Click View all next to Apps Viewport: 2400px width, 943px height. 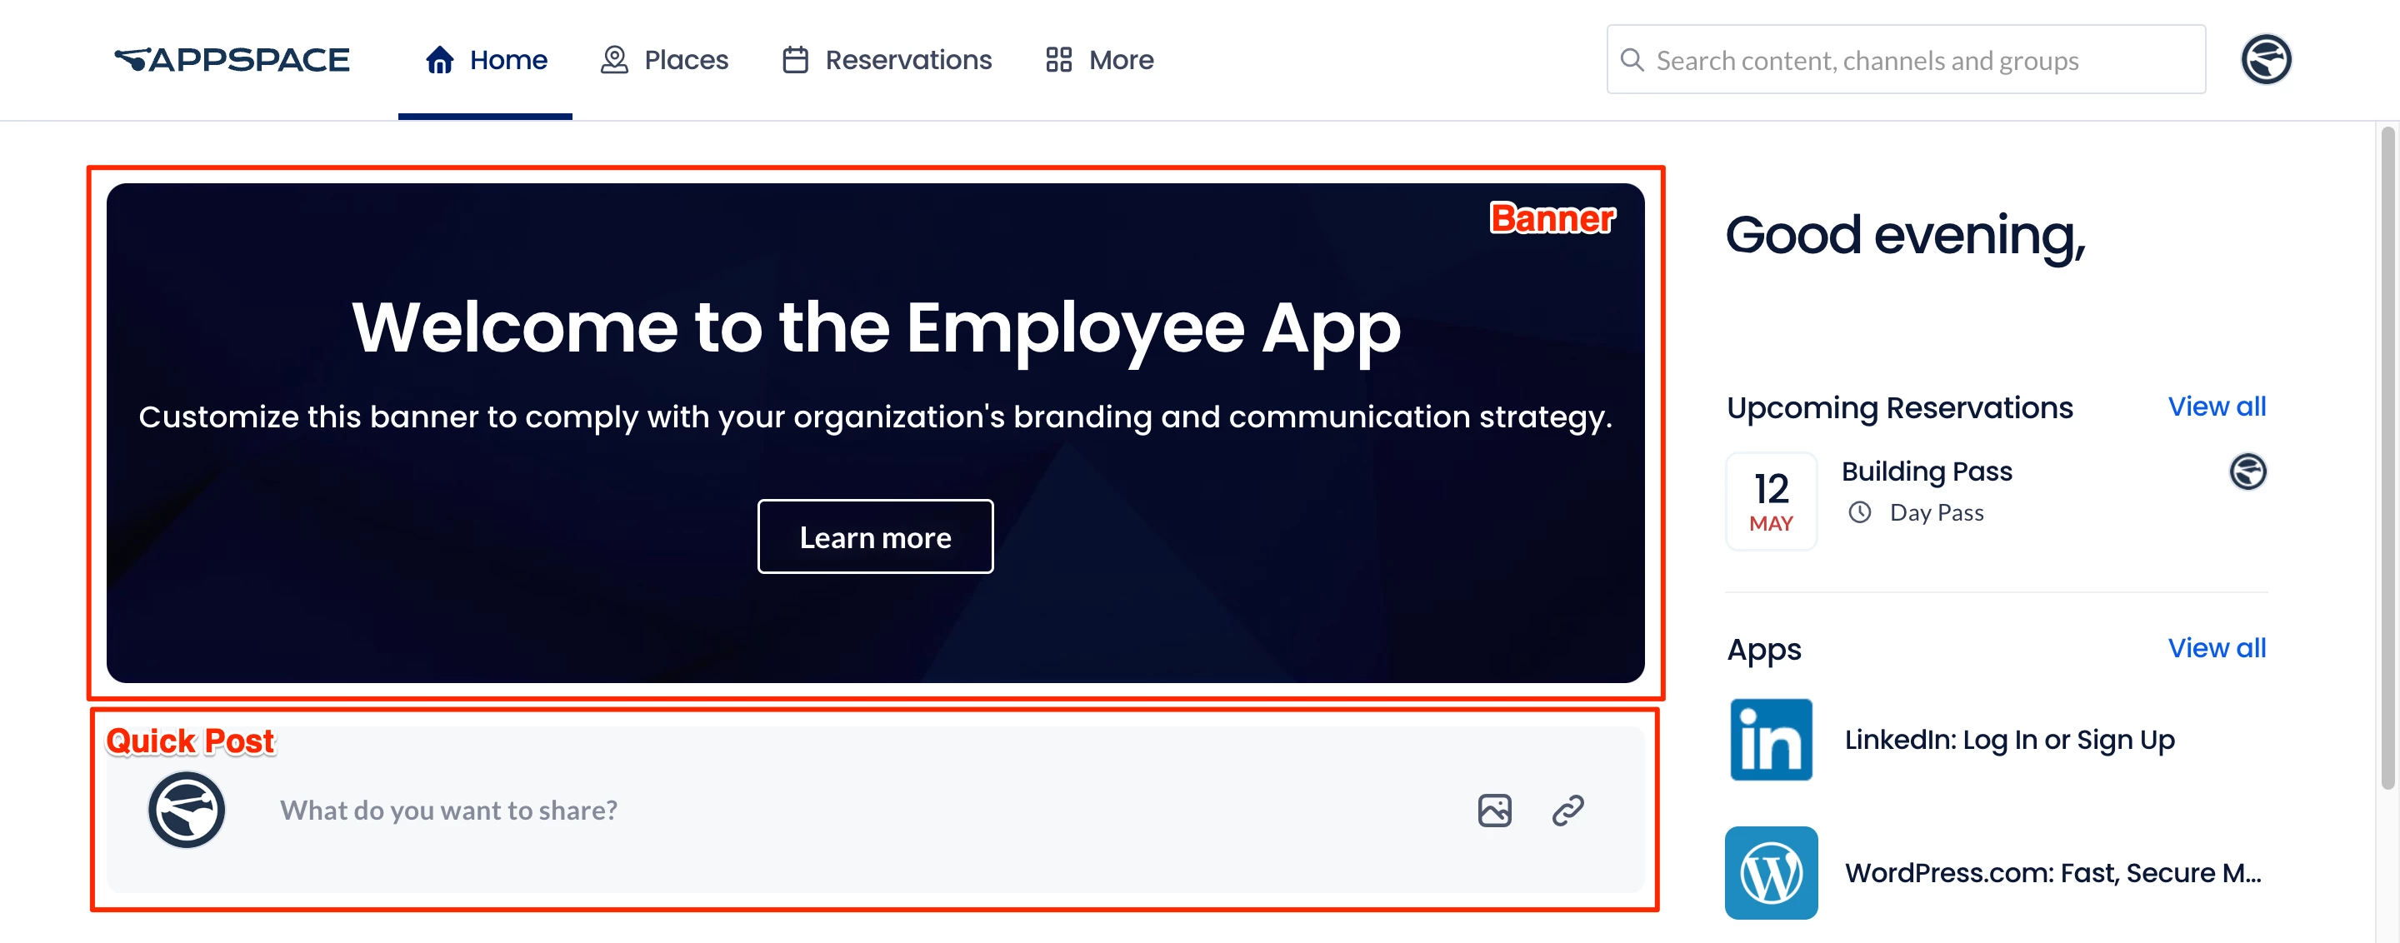pos(2216,648)
